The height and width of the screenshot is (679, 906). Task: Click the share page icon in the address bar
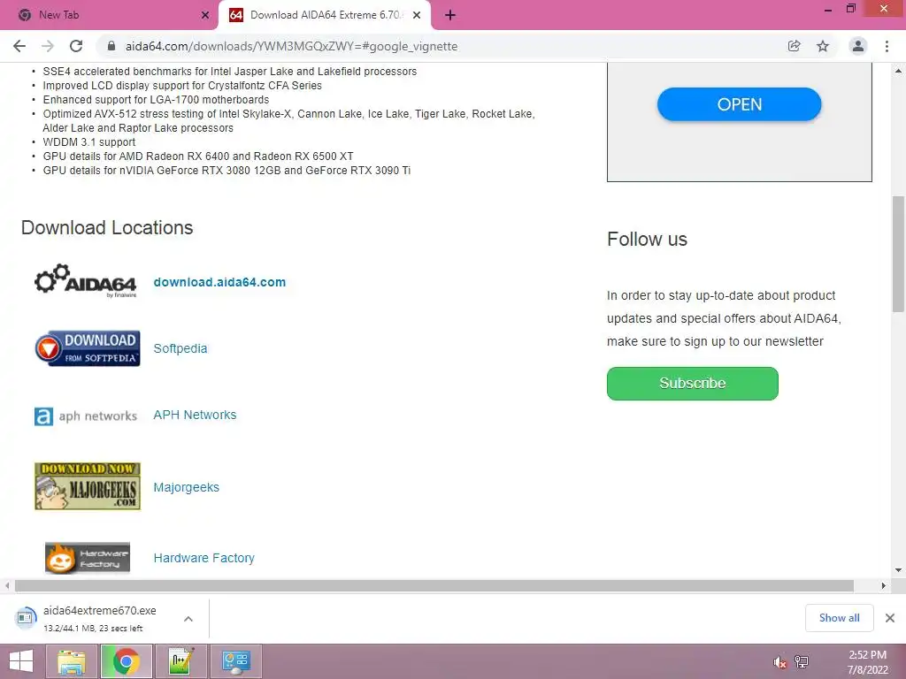[x=794, y=46]
